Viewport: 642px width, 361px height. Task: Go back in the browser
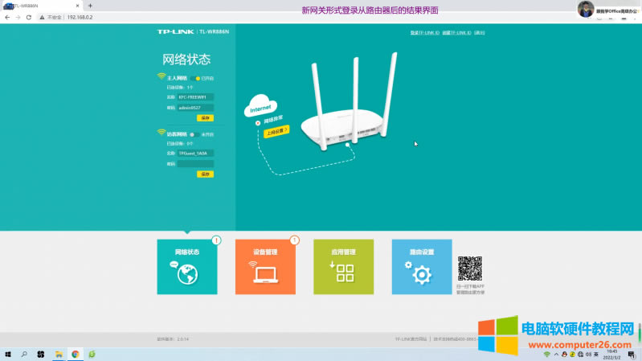tap(7, 17)
